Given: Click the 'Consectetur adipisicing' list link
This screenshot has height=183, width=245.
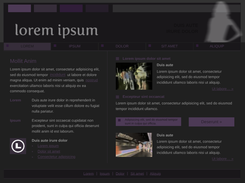Looking at the screenshot, I should tap(56, 157).
